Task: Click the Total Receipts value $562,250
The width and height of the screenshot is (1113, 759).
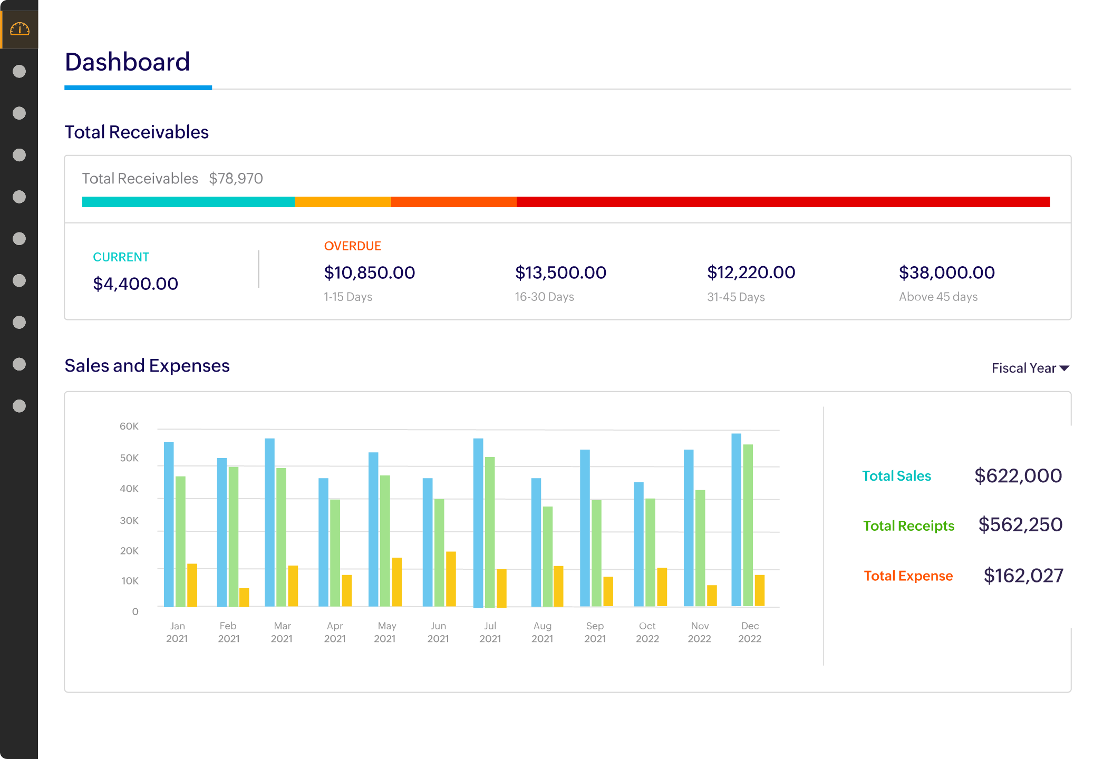Action: tap(1020, 525)
